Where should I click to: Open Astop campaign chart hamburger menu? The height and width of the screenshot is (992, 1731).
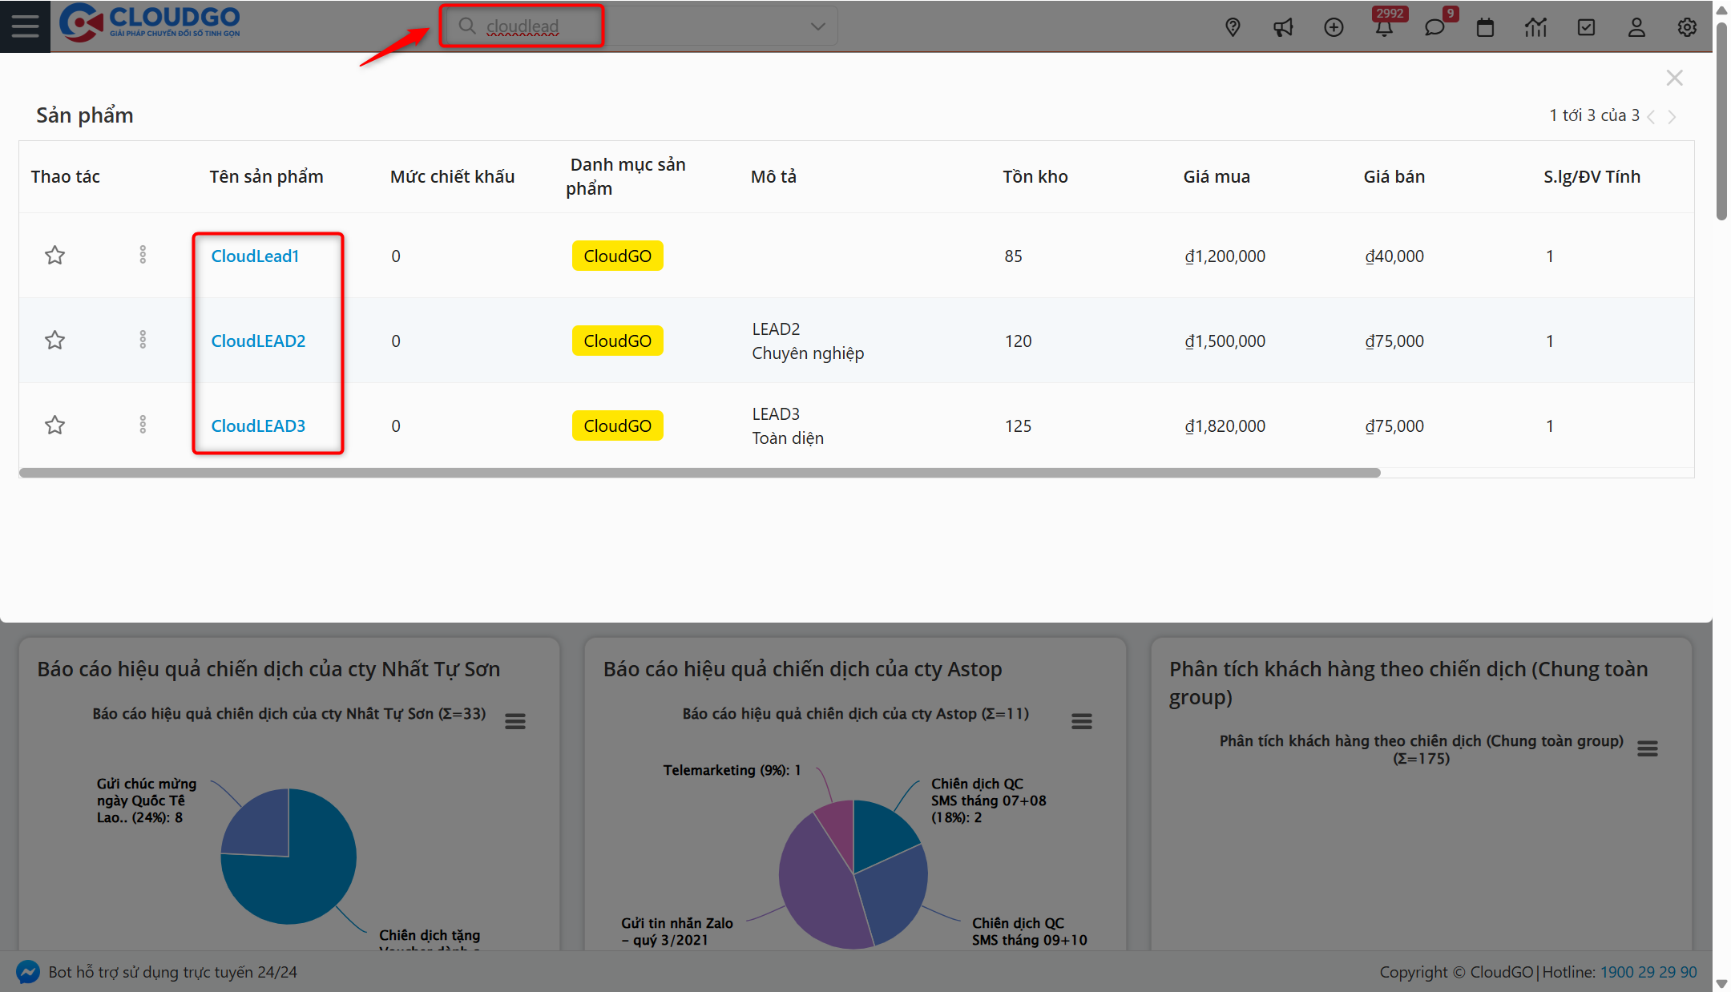pos(1082,721)
